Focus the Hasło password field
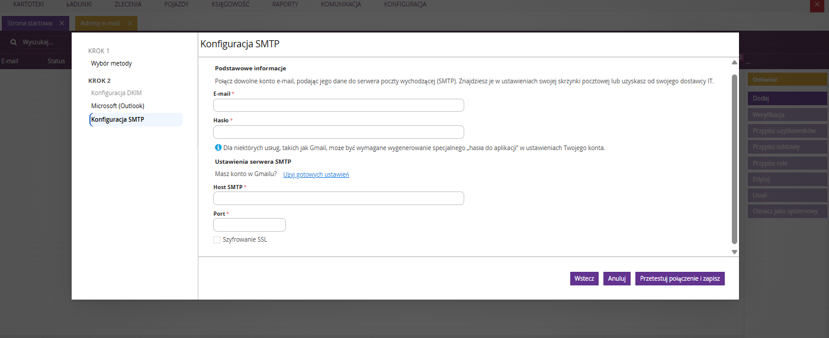Viewport: 829px width, 338px height. [339, 132]
